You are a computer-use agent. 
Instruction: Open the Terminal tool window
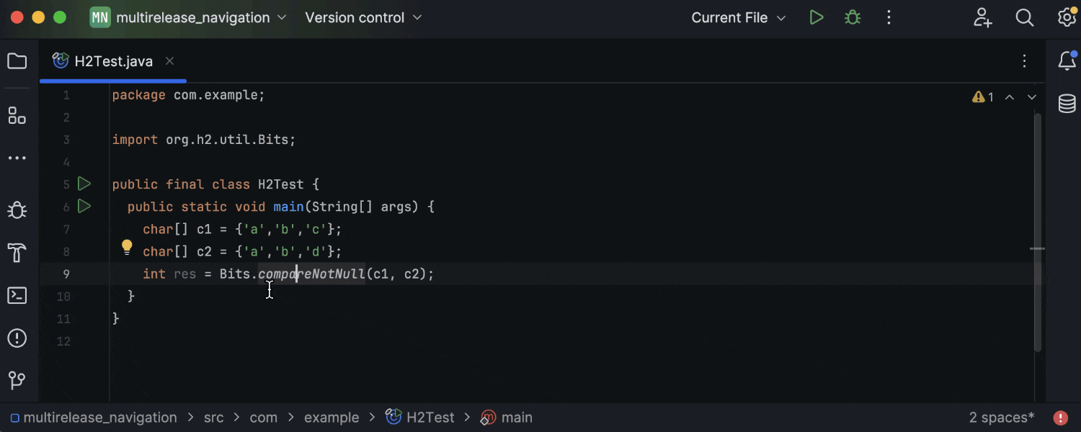[x=17, y=295]
